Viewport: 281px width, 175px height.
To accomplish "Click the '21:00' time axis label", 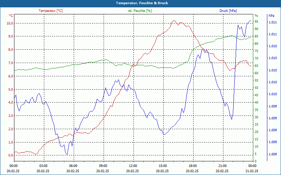I will (x=222, y=166).
